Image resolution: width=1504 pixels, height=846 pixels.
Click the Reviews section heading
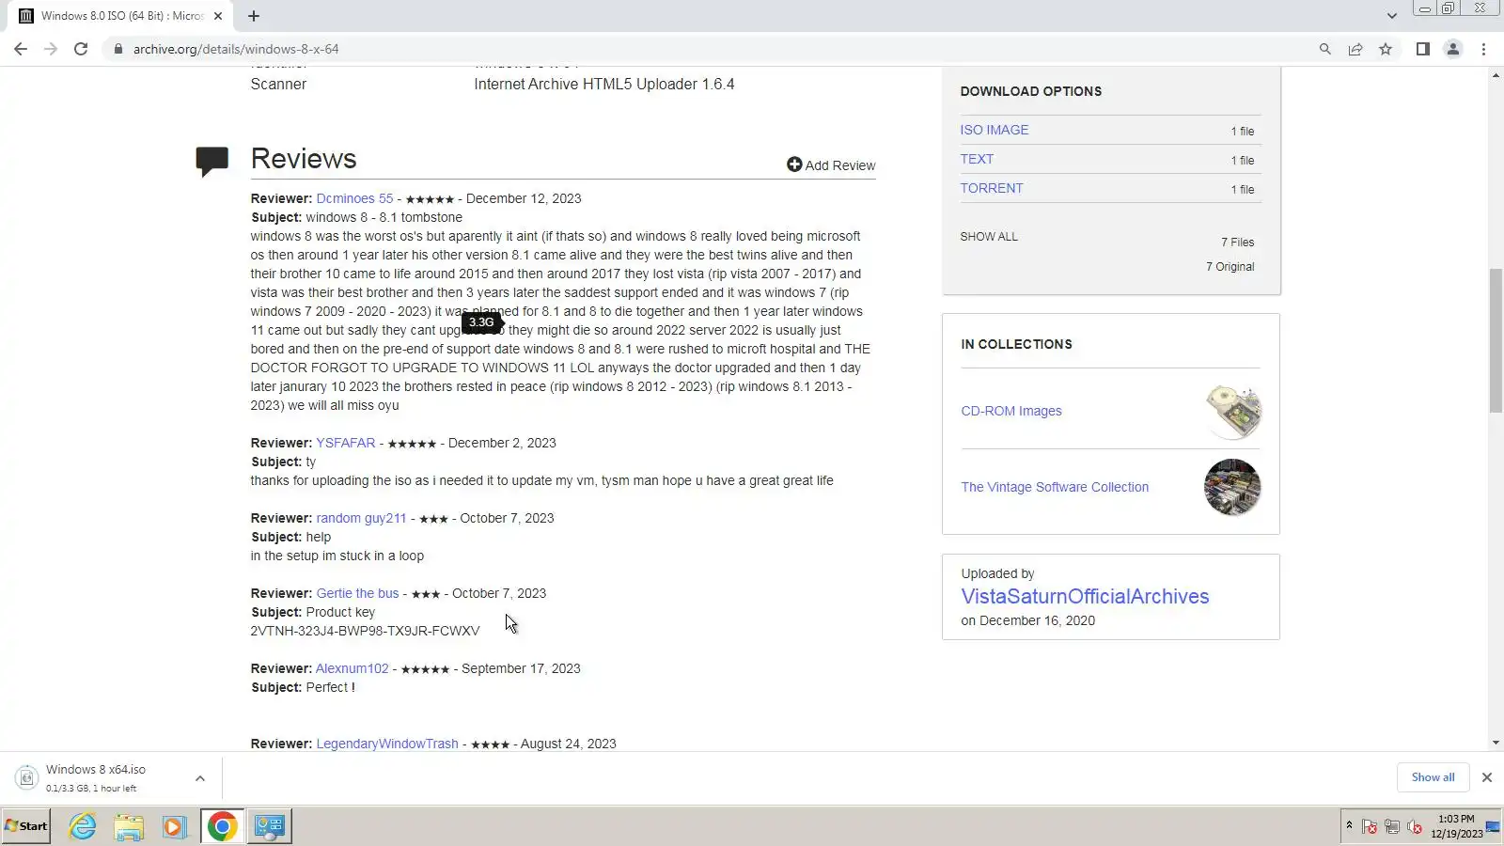click(304, 159)
